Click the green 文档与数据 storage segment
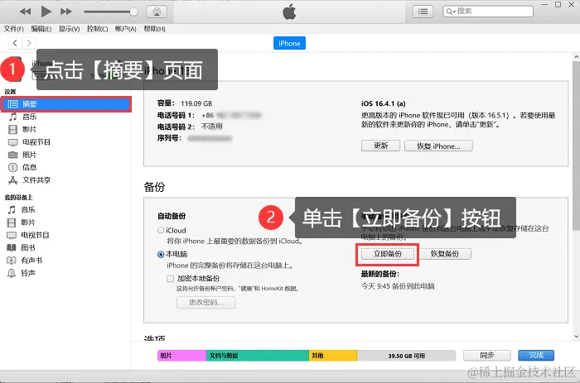580x383 pixels. tap(257, 356)
